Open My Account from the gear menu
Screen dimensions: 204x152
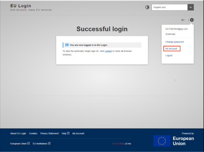(x=171, y=49)
